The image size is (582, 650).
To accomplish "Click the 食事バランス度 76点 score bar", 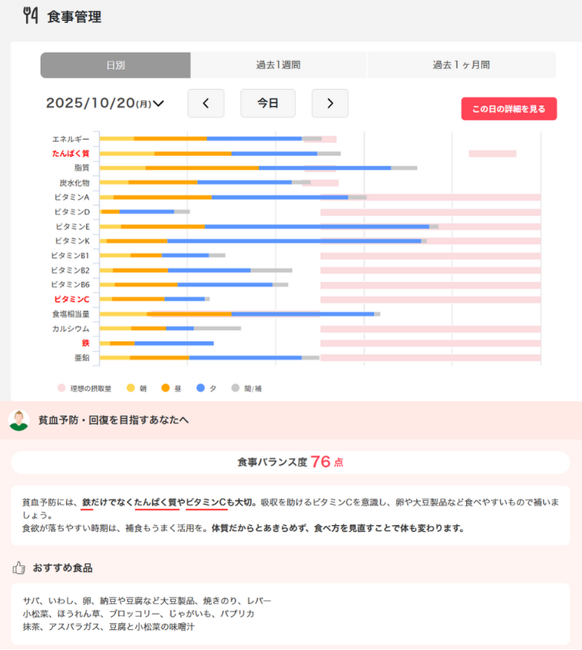I will [290, 462].
